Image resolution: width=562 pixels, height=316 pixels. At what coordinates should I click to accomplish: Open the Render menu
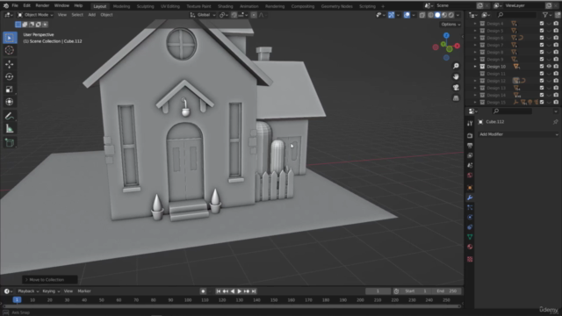(x=42, y=6)
